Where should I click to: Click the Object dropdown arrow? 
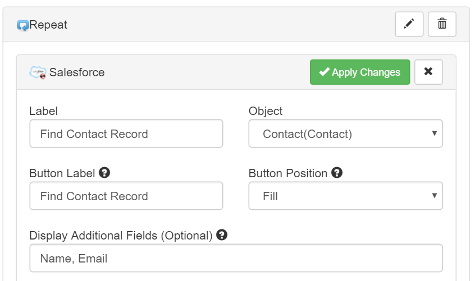(435, 133)
